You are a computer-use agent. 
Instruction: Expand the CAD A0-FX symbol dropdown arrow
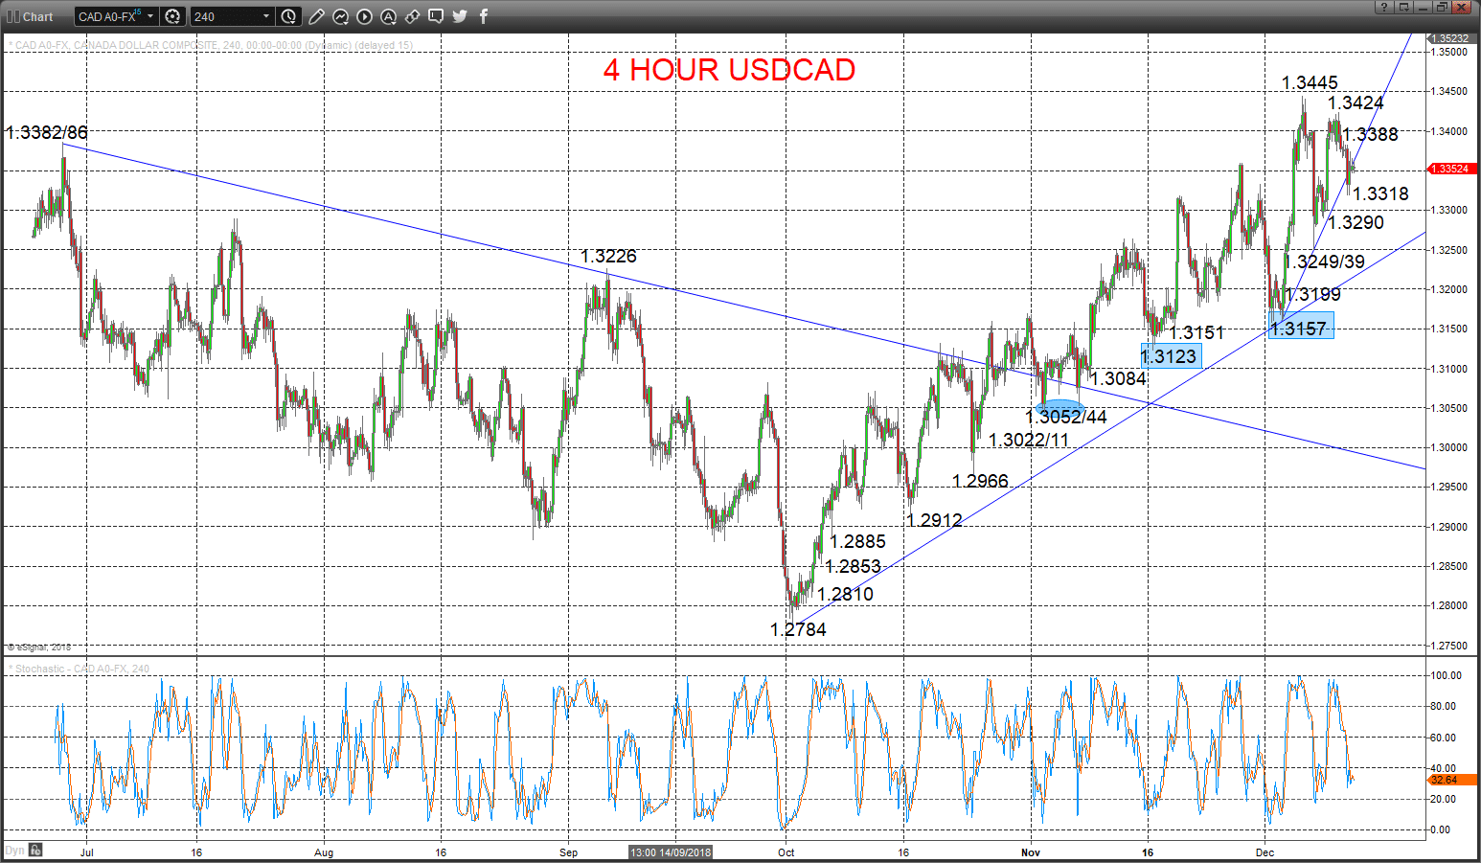(150, 16)
